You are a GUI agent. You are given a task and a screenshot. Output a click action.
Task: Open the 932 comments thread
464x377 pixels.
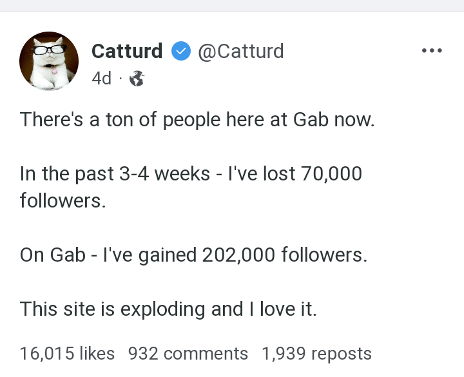tap(188, 354)
